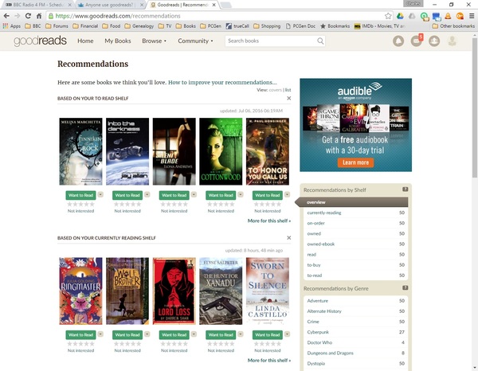Open help for Recommendations by Genre

pos(406,287)
